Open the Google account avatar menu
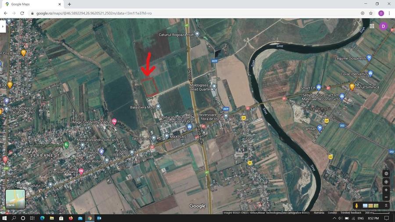This screenshot has width=395, height=222. tap(383, 26)
